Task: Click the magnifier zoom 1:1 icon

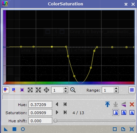Action: click(73, 90)
